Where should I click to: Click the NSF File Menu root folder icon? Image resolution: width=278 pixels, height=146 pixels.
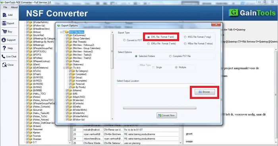tap(67, 32)
